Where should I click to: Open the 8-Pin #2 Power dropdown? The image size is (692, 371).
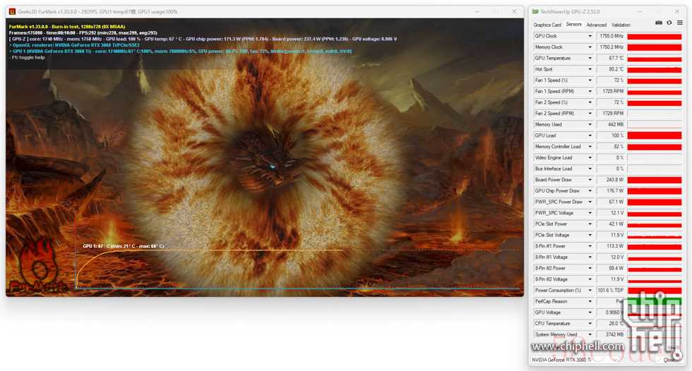coord(590,268)
